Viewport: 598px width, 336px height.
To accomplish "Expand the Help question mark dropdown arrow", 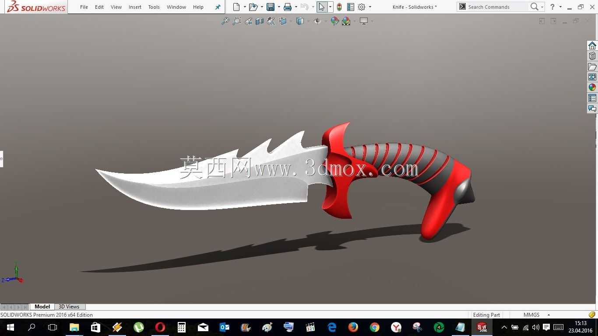I will [560, 7].
